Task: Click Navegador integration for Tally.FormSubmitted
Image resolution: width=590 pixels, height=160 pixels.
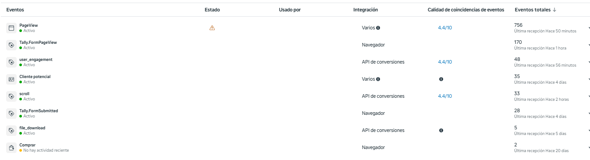Action: click(x=373, y=113)
